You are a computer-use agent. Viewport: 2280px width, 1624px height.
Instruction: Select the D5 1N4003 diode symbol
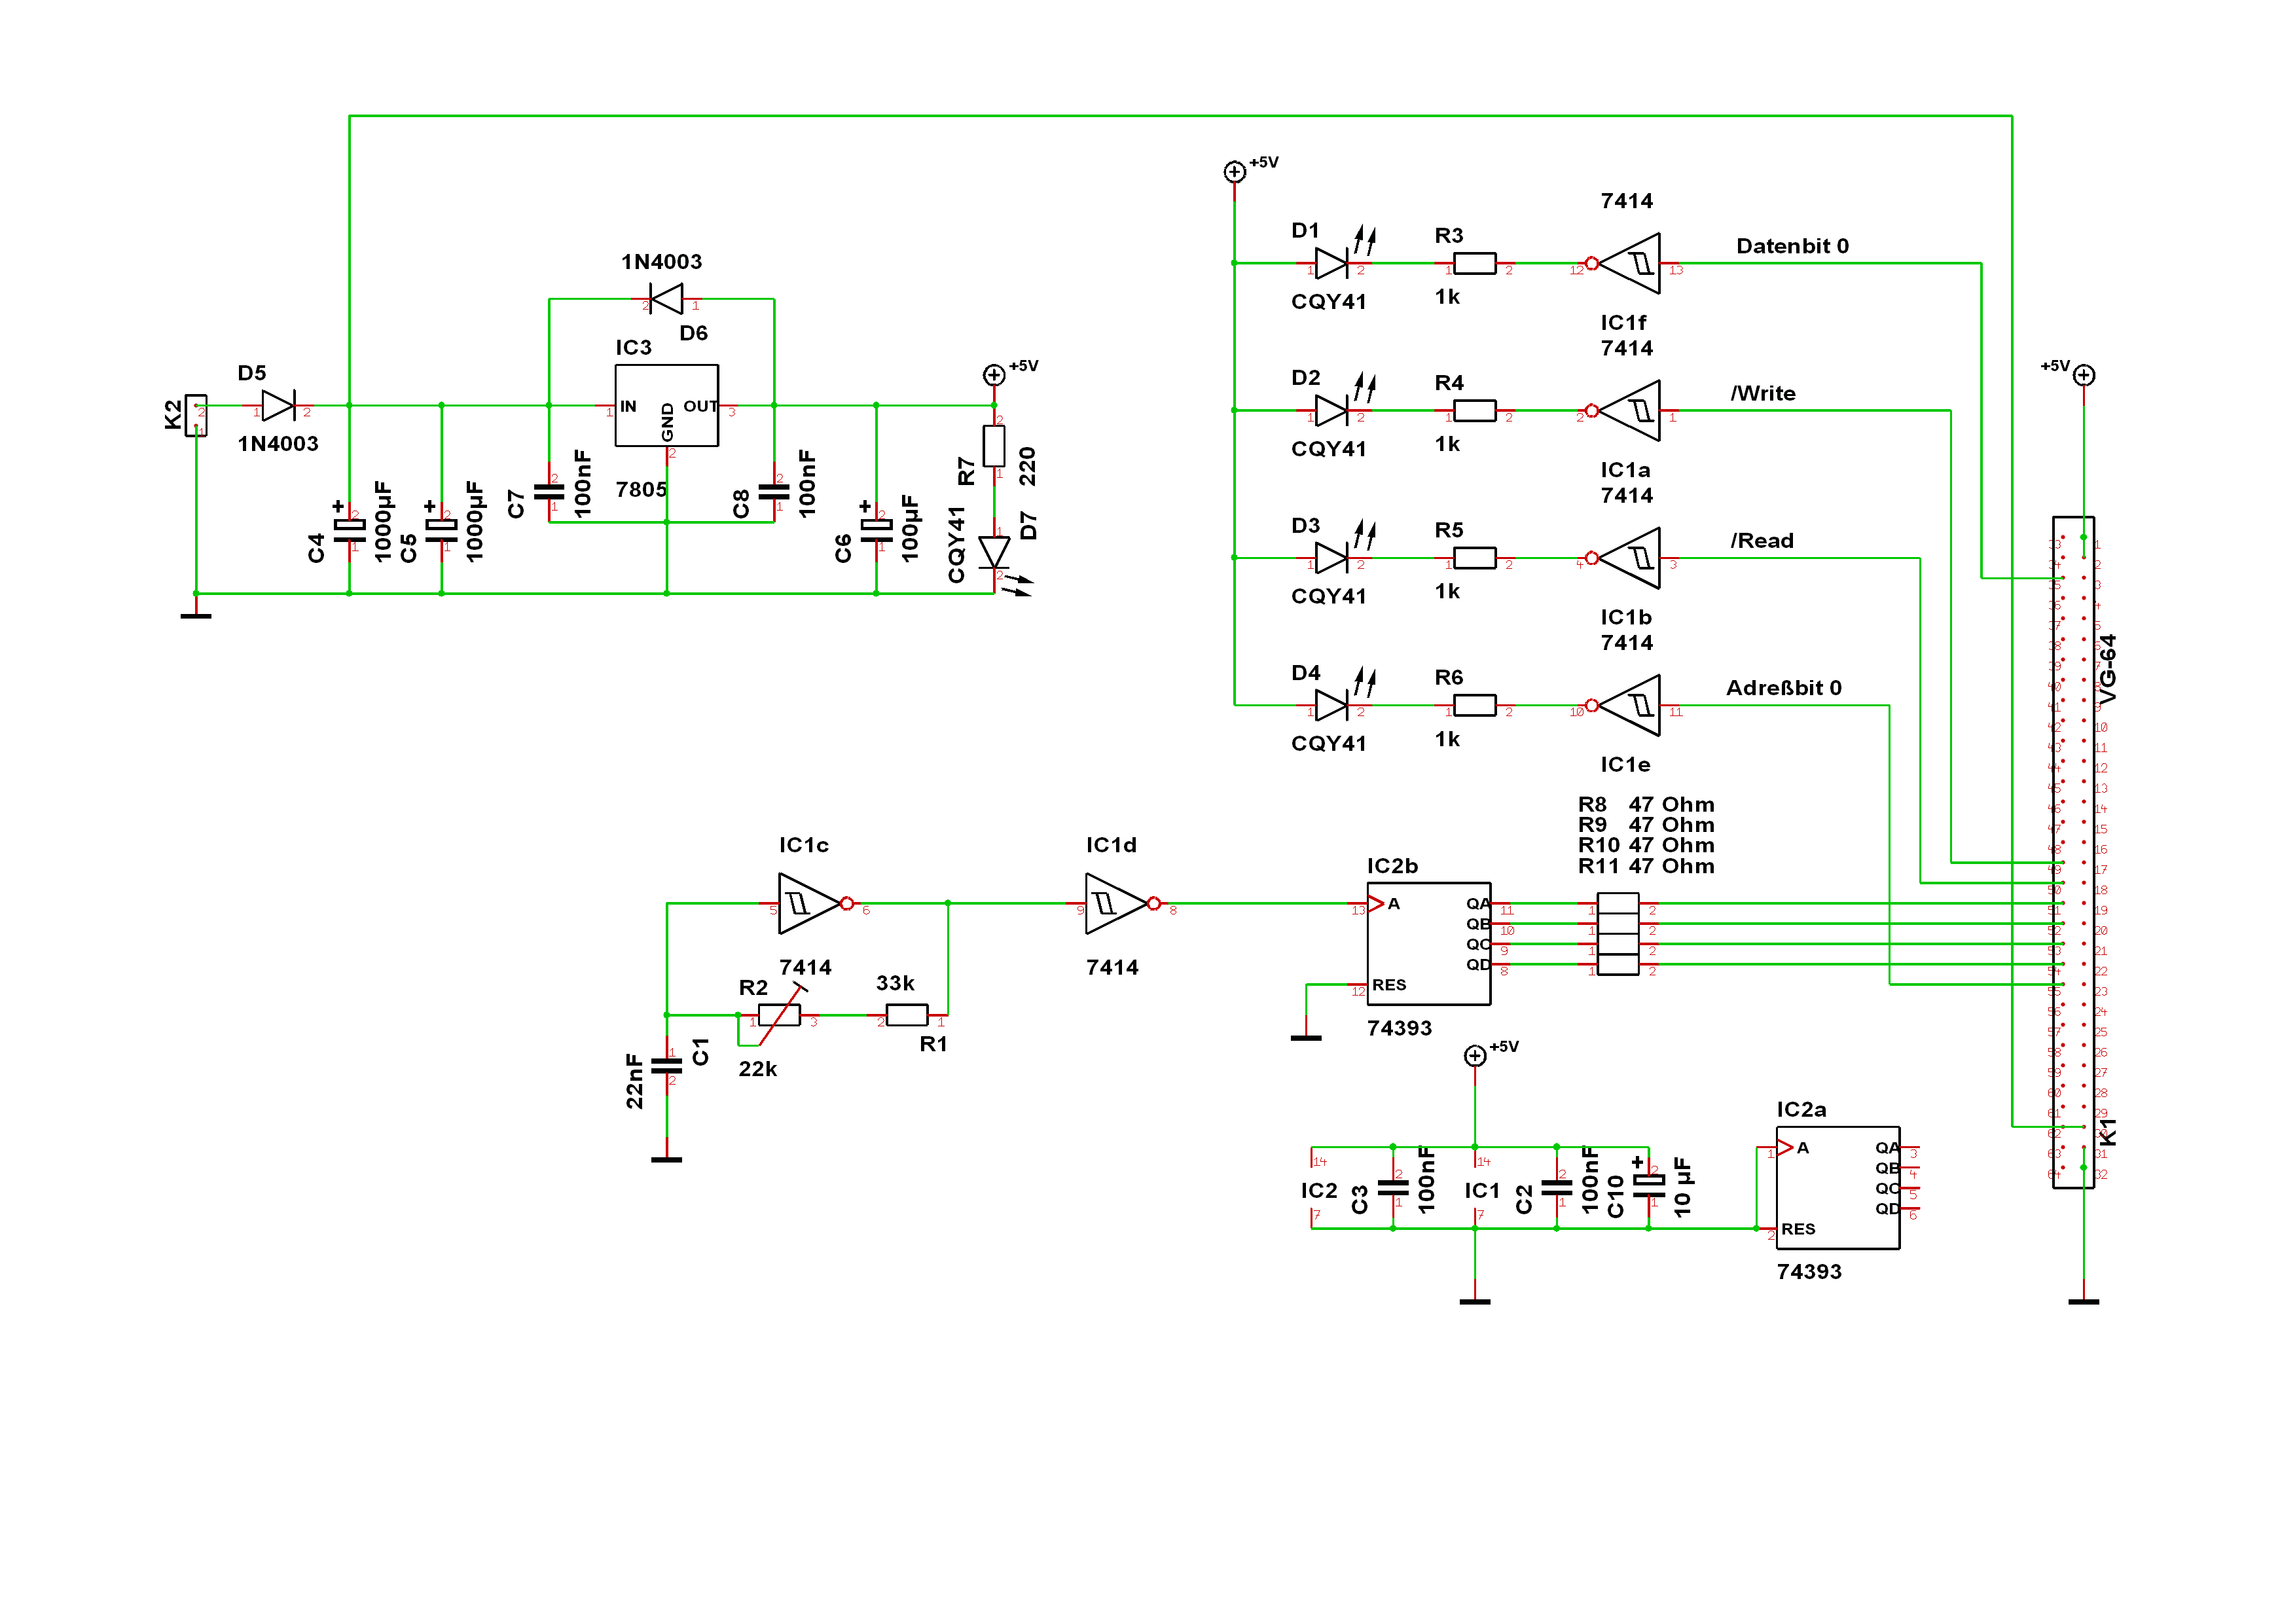click(277, 405)
